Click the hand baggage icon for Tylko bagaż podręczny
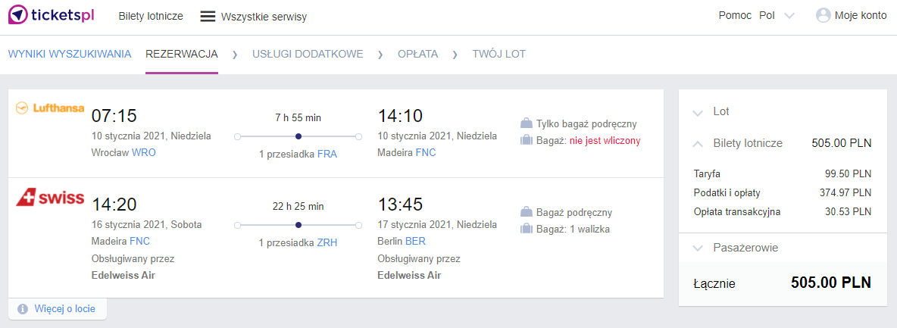Screen dimensions: 897x328 526,123
